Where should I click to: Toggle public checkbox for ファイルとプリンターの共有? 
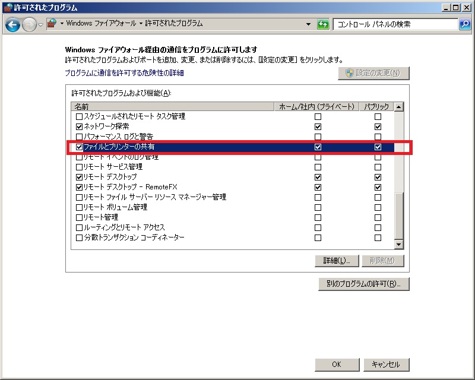(x=378, y=147)
